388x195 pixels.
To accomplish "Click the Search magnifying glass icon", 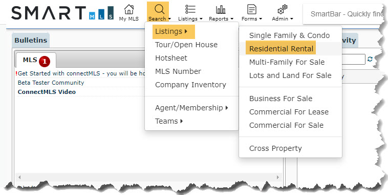I will pos(159,9).
